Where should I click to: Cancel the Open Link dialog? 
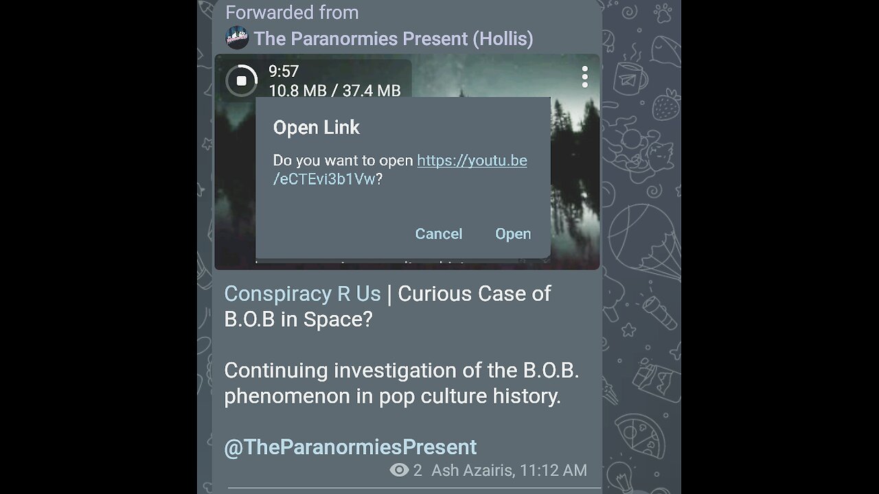439,234
